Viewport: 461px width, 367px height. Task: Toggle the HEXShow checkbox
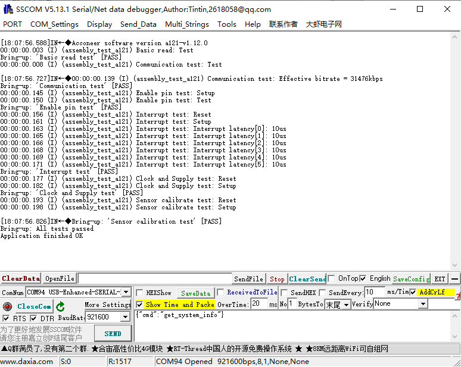pos(139,293)
